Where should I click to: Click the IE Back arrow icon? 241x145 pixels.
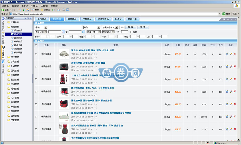3,10
